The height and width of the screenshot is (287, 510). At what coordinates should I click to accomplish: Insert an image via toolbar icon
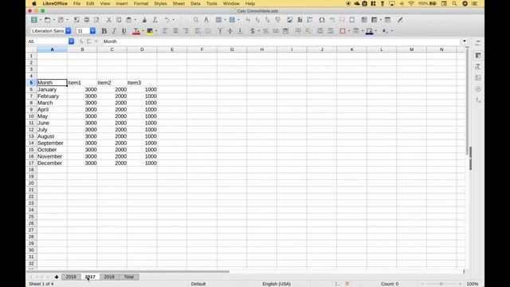tap(290, 20)
